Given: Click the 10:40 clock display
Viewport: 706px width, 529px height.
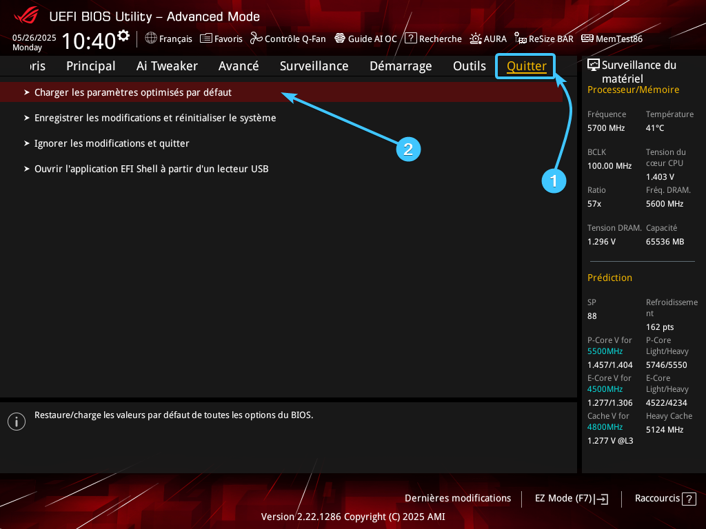Looking at the screenshot, I should pyautogui.click(x=89, y=41).
